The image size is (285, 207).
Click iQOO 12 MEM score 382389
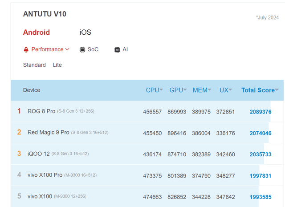(201, 154)
